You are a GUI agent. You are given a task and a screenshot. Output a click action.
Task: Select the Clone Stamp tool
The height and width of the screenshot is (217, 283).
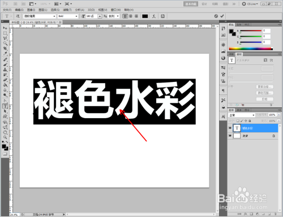pos(5,70)
